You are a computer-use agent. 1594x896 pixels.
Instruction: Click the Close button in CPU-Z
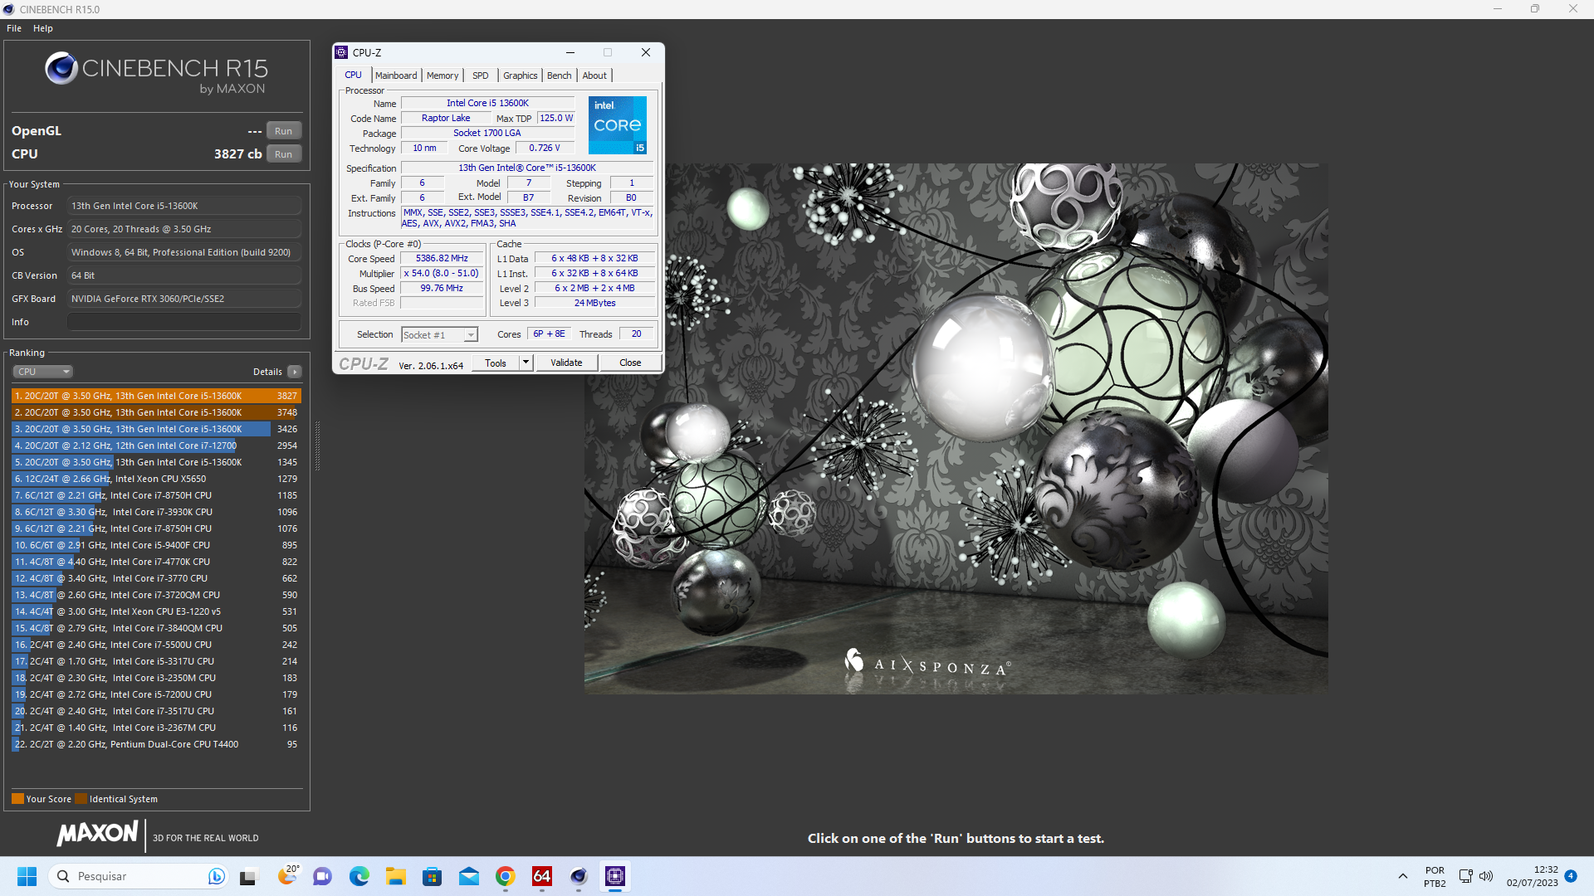[630, 363]
